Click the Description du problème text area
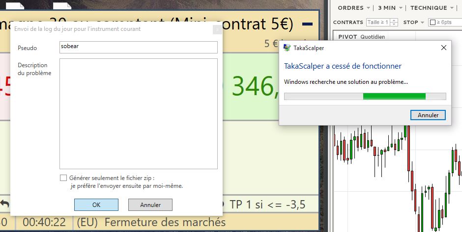Image resolution: width=462 pixels, height=232 pixels. click(139, 114)
